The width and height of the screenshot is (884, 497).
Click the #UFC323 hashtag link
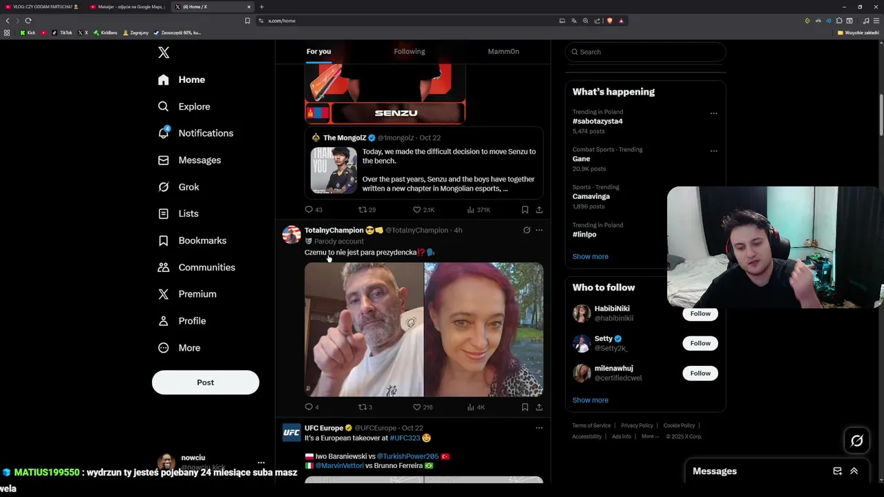click(405, 438)
